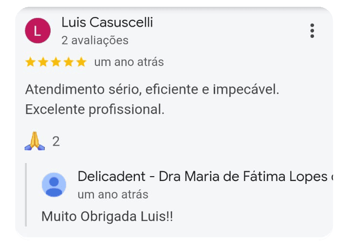The height and width of the screenshot is (247, 349).
Task: Open the three-dot options menu
Action: (312, 31)
